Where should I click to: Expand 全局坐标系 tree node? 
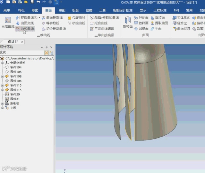2,63
